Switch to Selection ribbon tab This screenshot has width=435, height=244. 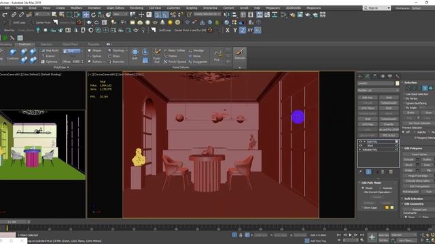click(46, 44)
